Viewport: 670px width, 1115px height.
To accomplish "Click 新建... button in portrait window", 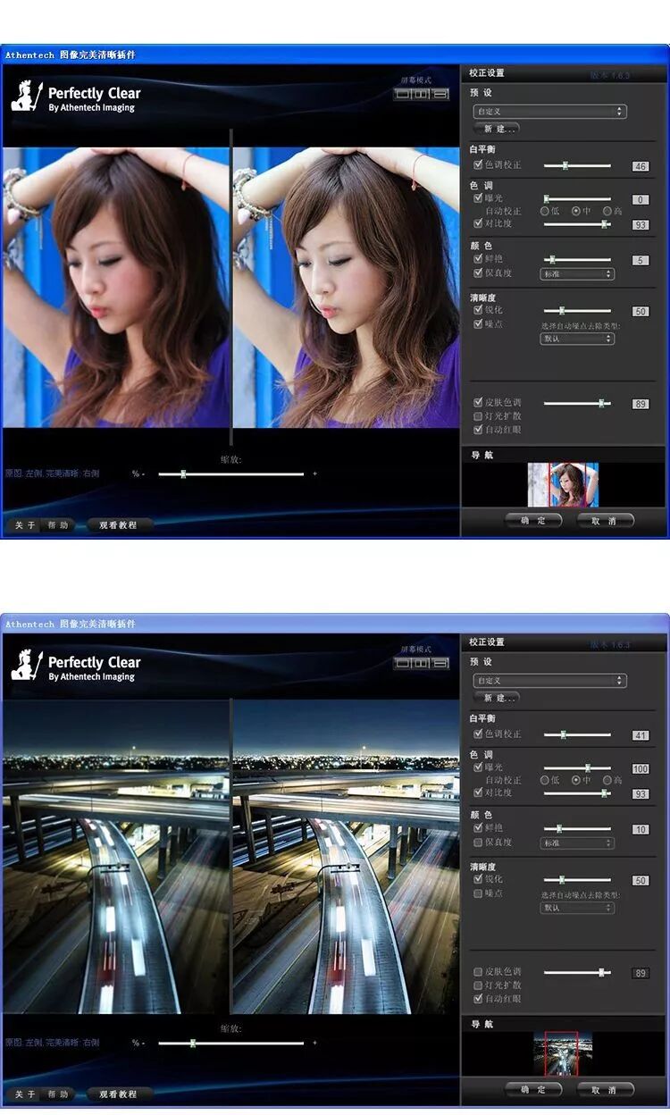I will tap(498, 129).
